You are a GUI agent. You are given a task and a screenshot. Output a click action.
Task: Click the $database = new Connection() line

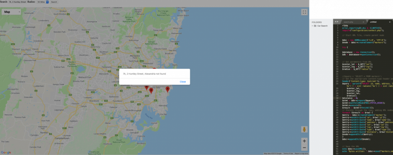pos(358,52)
